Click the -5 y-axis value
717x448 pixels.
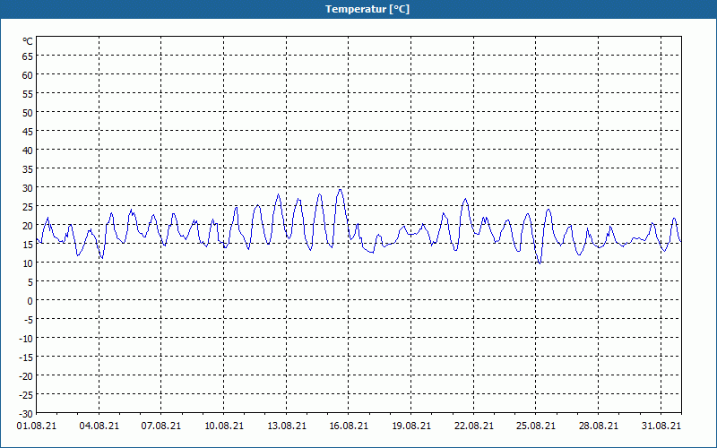point(28,320)
